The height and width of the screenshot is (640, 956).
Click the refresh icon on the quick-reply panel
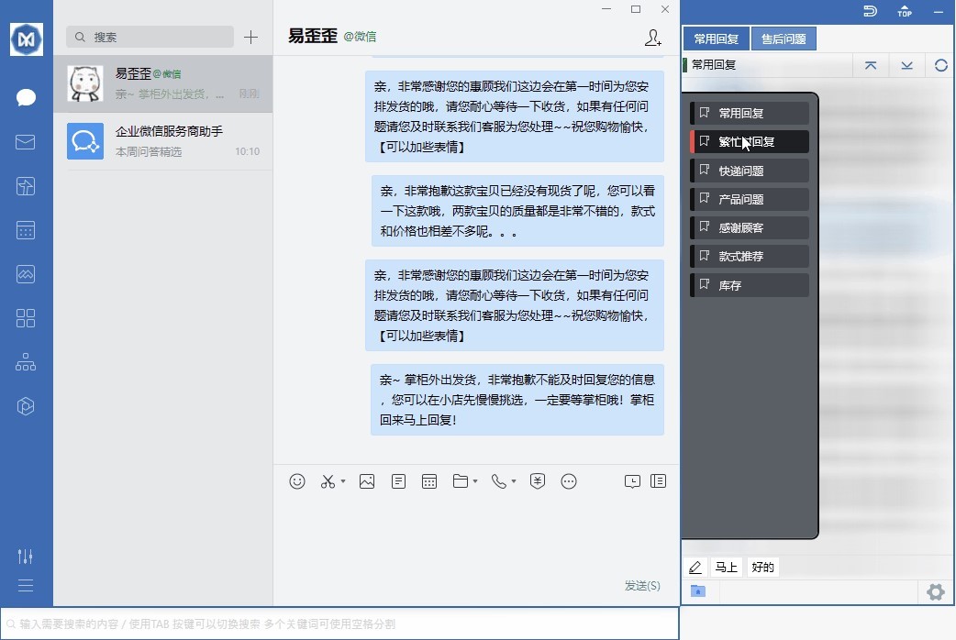pyautogui.click(x=941, y=65)
